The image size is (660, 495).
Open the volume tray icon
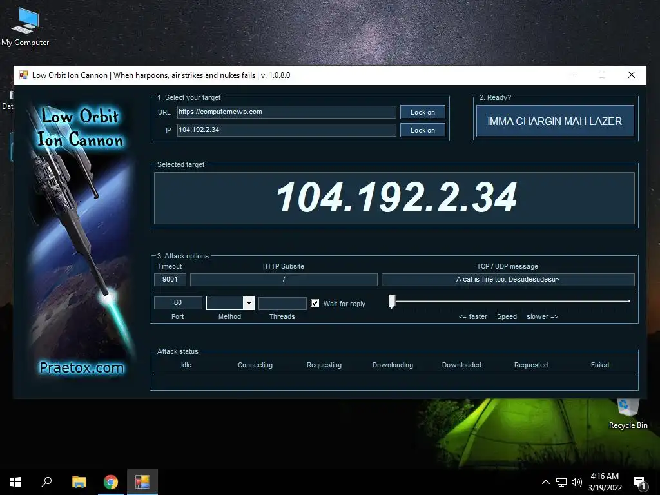[x=577, y=482]
